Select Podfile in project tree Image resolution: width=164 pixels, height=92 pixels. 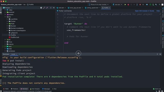(x=13, y=35)
